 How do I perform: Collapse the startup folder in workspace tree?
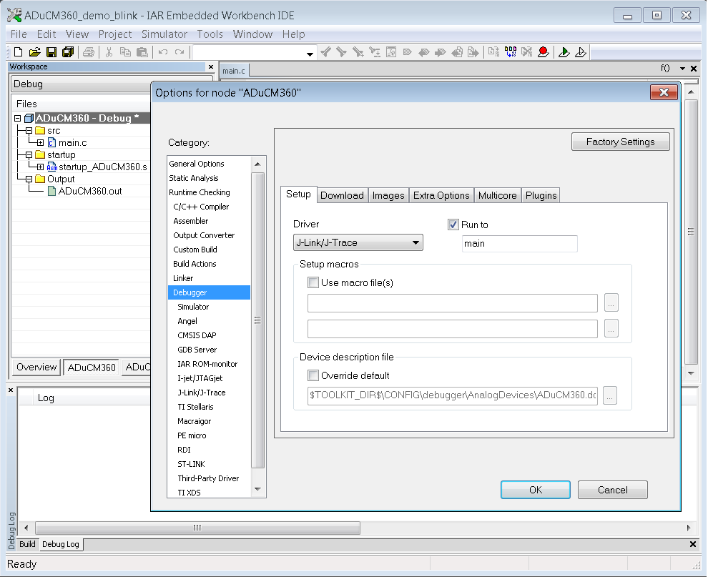coord(29,155)
